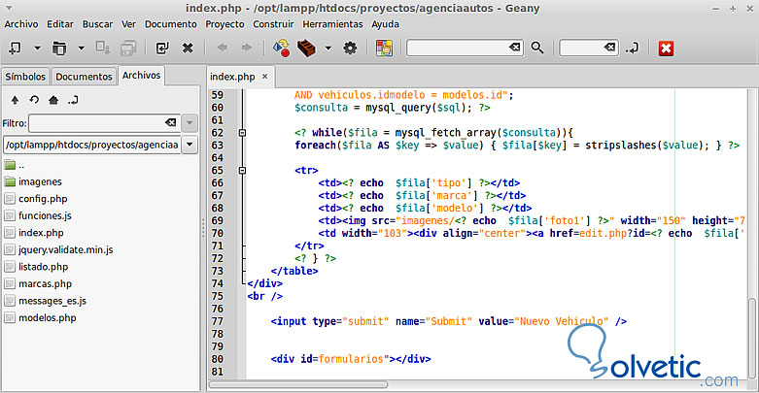Close the current file with toolbar X
This screenshot has height=393, width=759.
(x=188, y=48)
